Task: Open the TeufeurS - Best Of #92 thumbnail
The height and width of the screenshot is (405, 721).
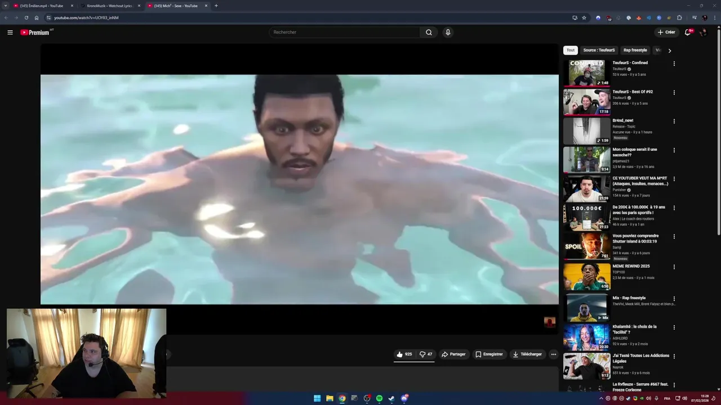Action: point(586,102)
